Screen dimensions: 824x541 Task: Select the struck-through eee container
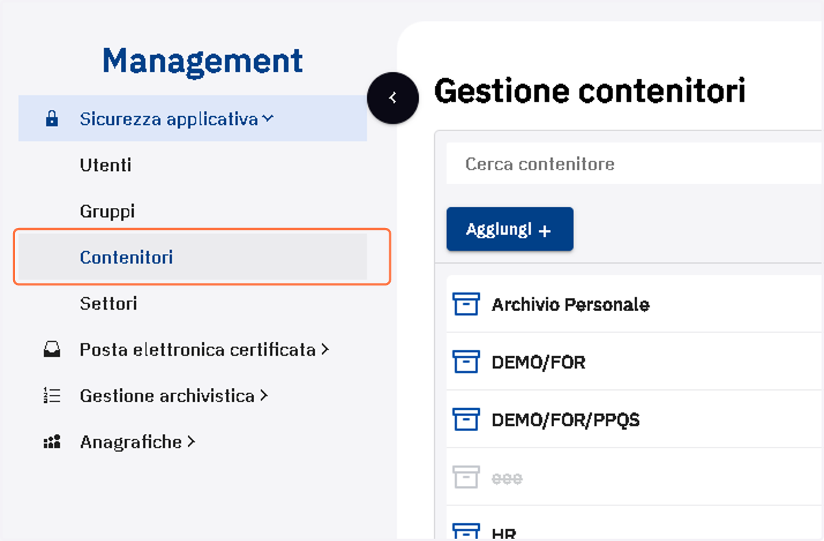(x=635, y=477)
